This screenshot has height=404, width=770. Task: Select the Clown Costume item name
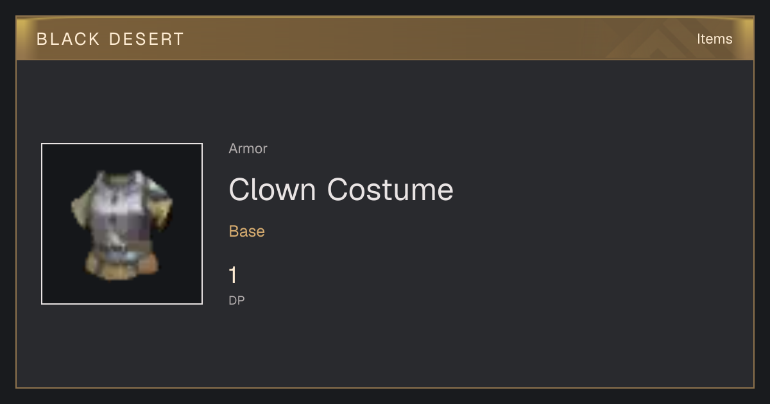[x=341, y=190]
